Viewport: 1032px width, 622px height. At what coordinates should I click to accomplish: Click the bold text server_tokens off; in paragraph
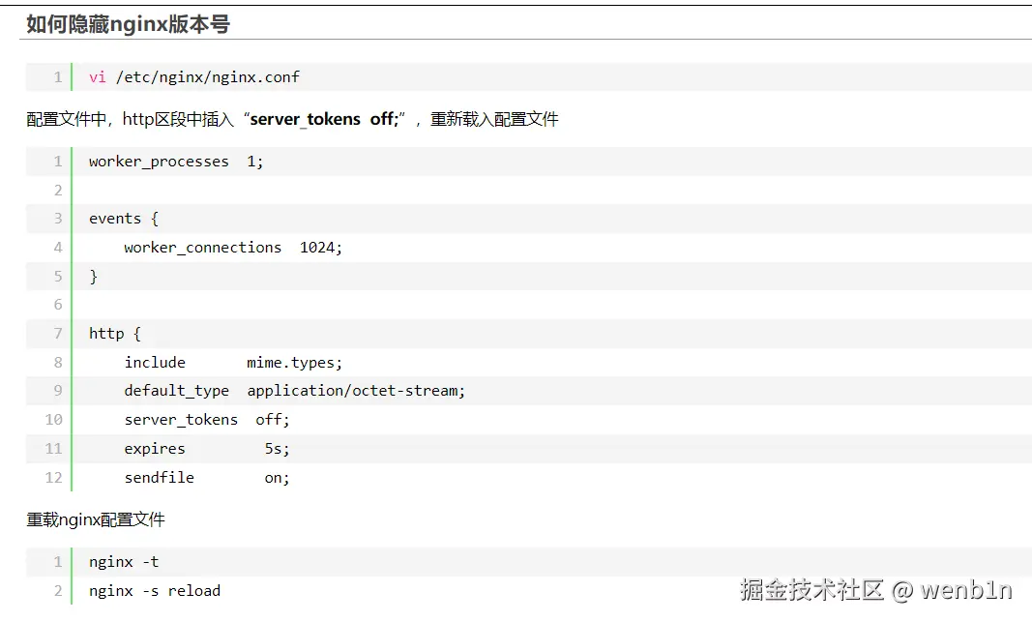pos(324,119)
